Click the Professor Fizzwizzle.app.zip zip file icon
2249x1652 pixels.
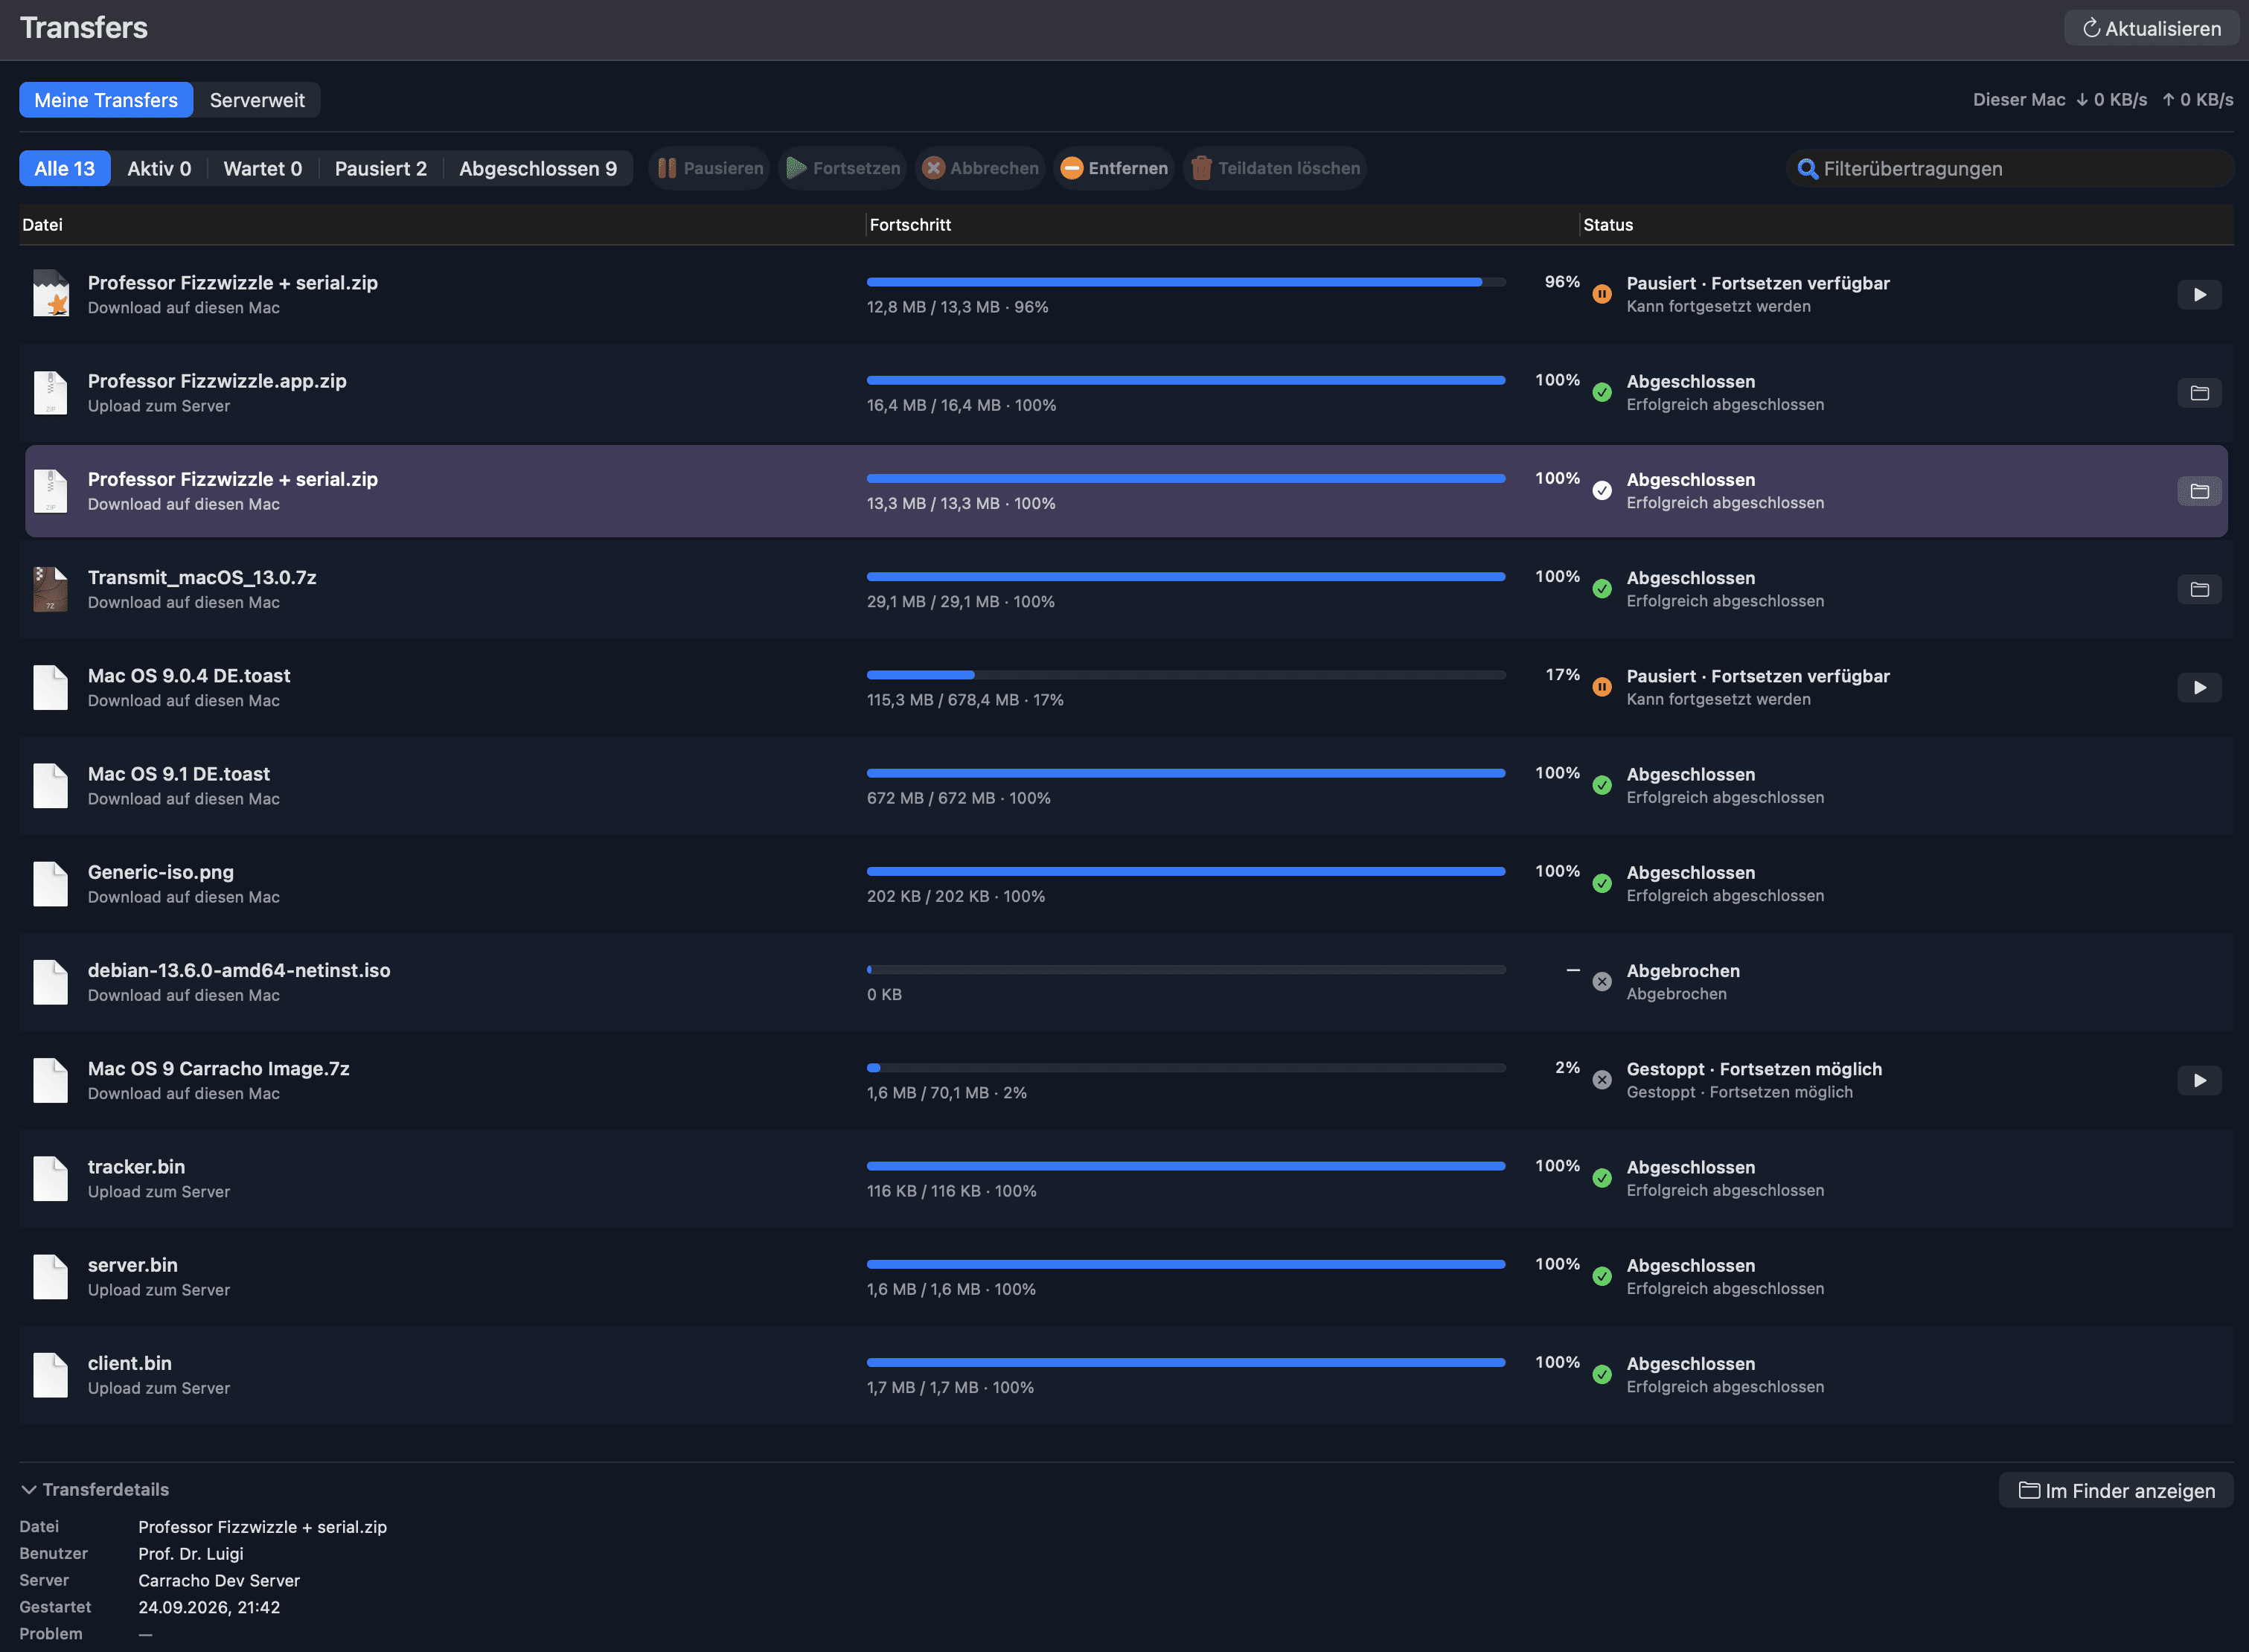tap(50, 393)
